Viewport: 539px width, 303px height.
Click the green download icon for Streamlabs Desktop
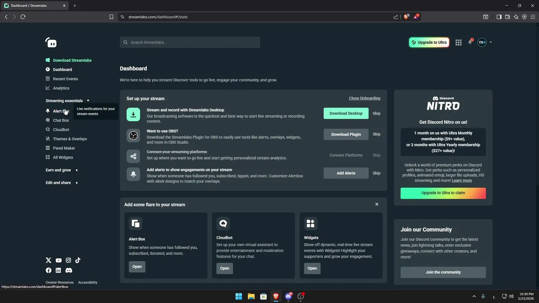pos(133,114)
